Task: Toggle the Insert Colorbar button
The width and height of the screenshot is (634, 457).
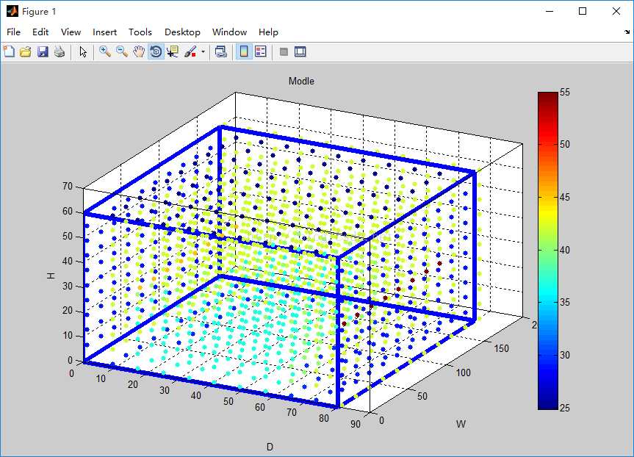Action: tap(244, 51)
